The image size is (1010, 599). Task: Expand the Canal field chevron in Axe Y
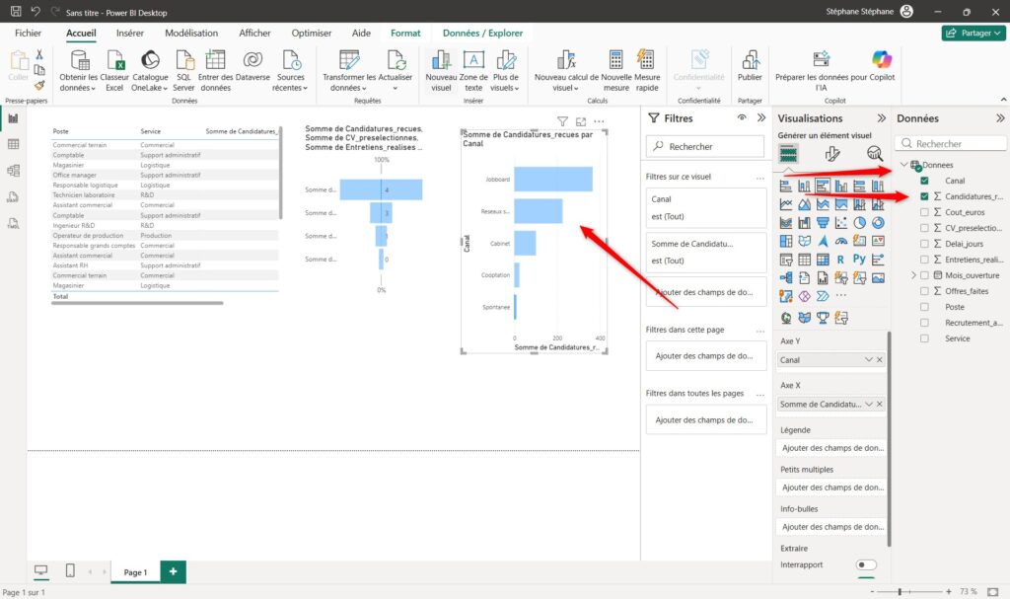(868, 360)
